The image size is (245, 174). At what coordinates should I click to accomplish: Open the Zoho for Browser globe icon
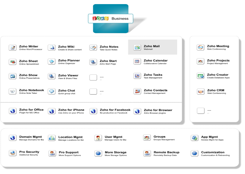pos(138,111)
